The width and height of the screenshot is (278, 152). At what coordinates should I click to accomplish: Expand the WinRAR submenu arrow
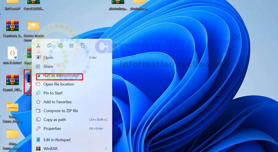click(x=106, y=149)
